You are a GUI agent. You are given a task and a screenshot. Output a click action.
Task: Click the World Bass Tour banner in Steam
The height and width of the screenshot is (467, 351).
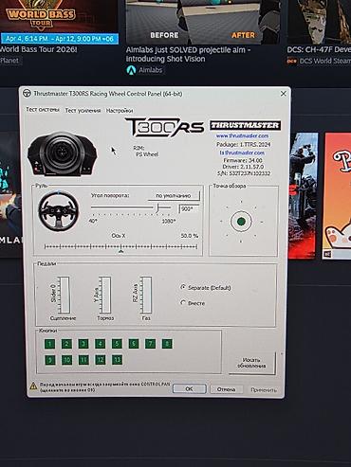(59, 16)
